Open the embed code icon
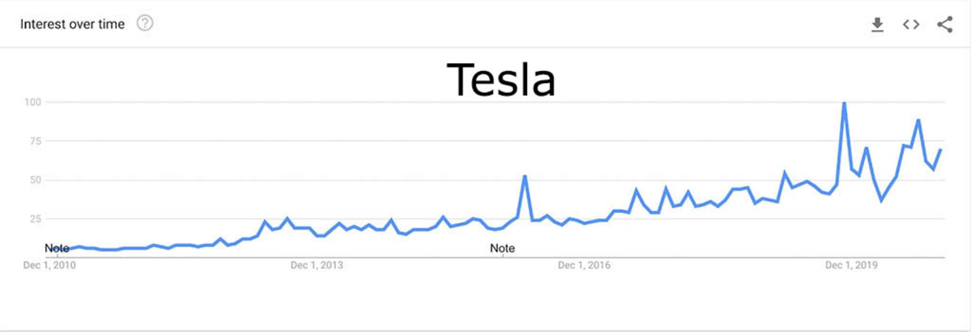This screenshot has width=971, height=332. [x=911, y=24]
